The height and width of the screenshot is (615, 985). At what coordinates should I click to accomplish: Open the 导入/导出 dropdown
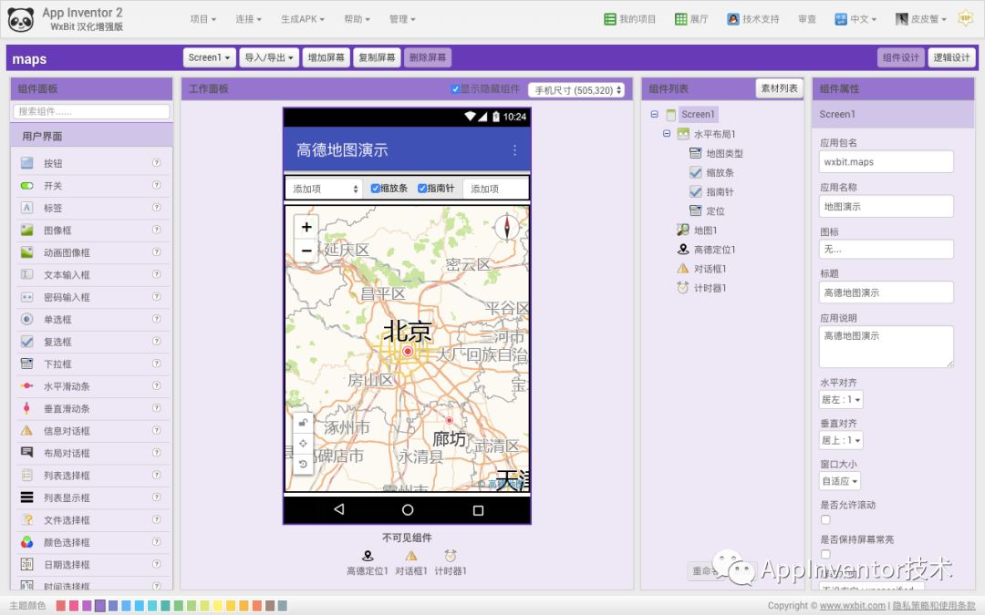coord(269,57)
